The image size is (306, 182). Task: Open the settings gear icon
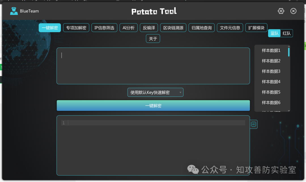(281, 11)
